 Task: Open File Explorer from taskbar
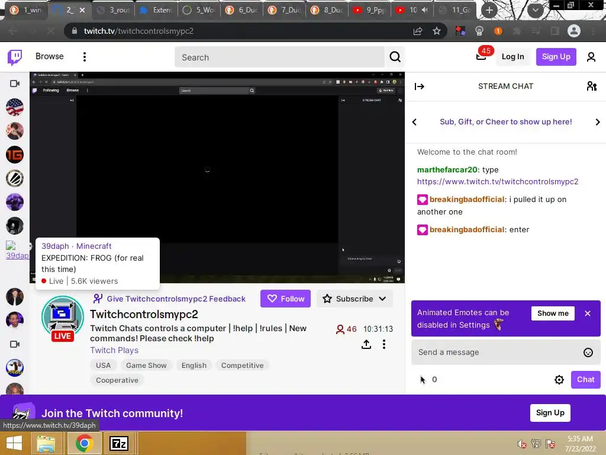tap(46, 443)
